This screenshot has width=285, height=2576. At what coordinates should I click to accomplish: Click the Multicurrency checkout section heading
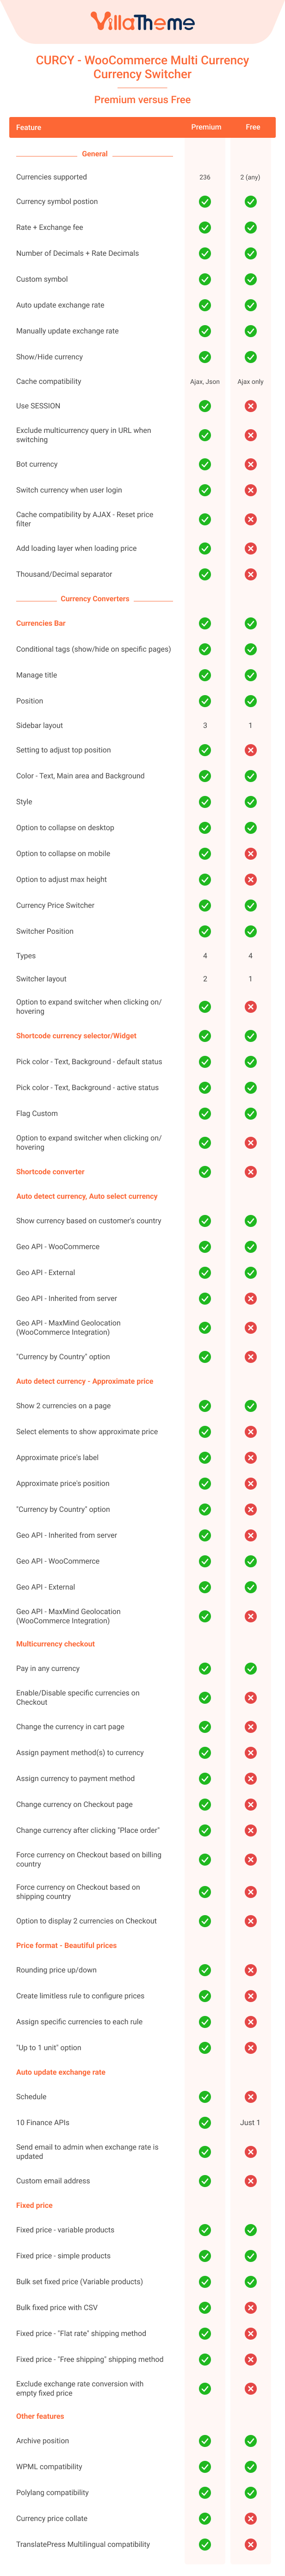click(x=55, y=1644)
